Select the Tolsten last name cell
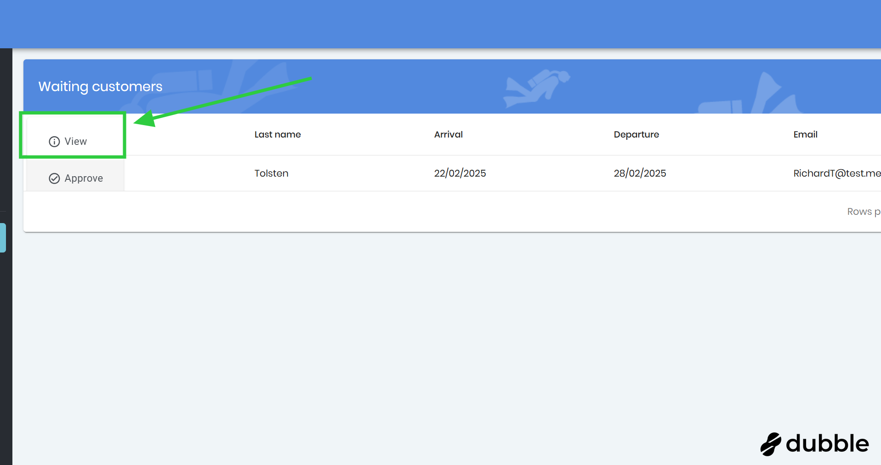 point(271,173)
